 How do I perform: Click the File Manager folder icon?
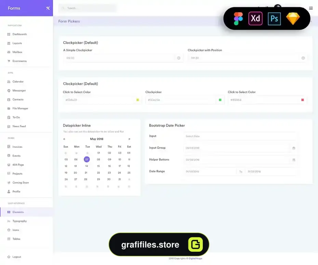point(9,108)
